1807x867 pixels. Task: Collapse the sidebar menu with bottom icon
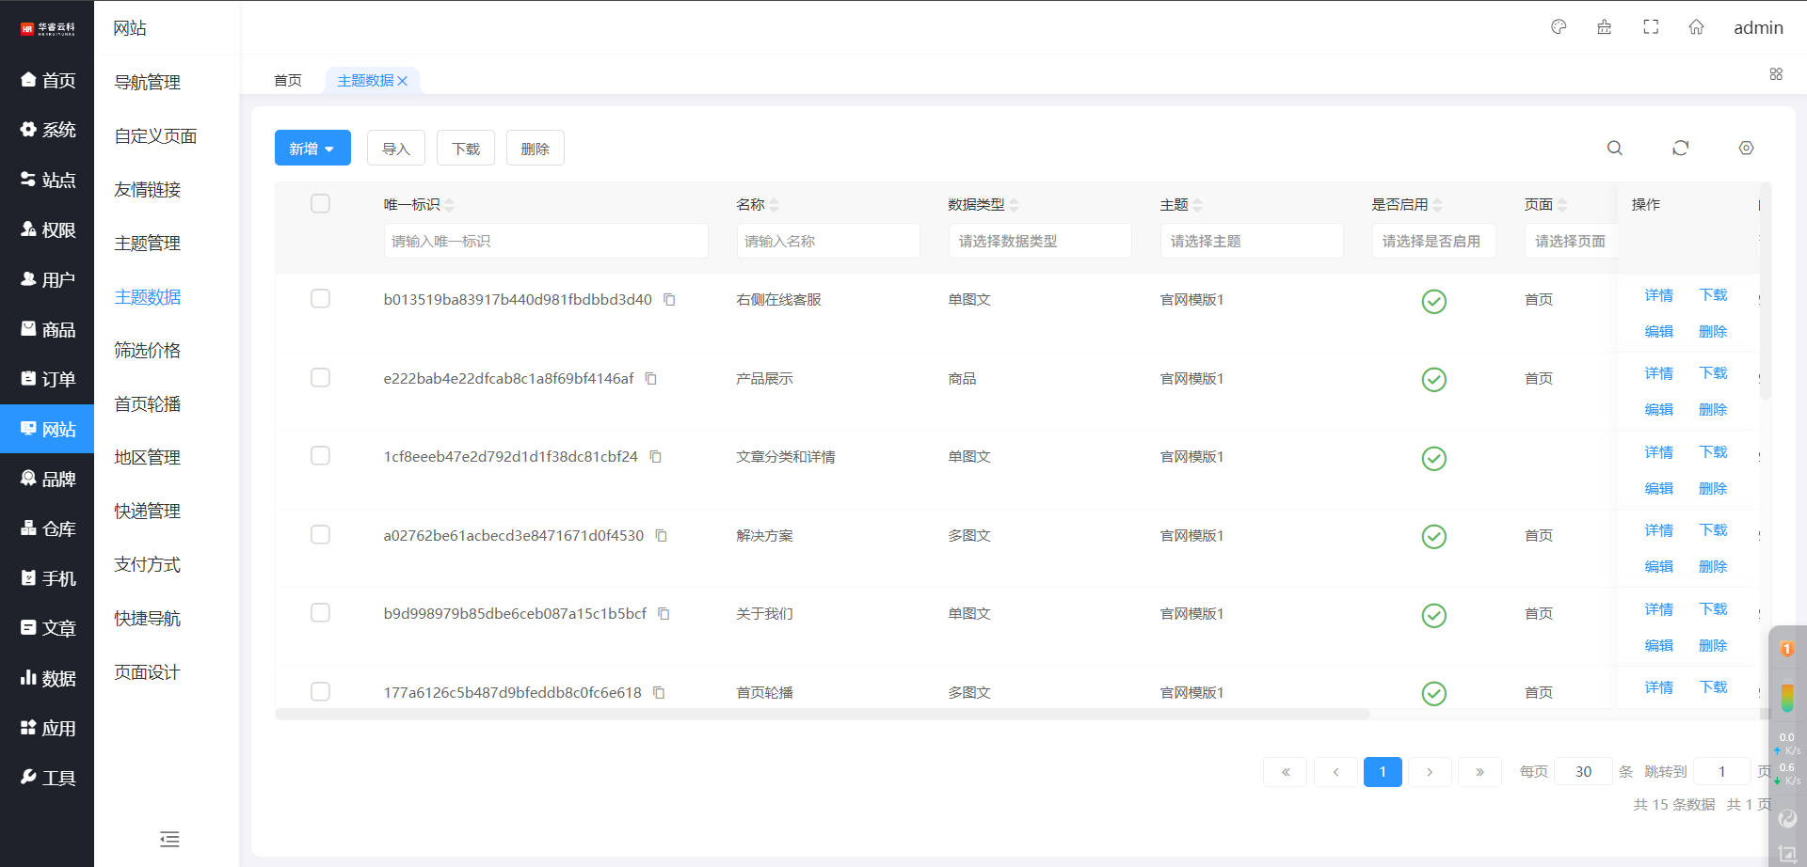tap(169, 839)
